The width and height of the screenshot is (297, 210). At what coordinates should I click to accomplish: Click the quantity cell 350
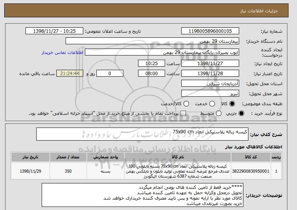(68, 171)
